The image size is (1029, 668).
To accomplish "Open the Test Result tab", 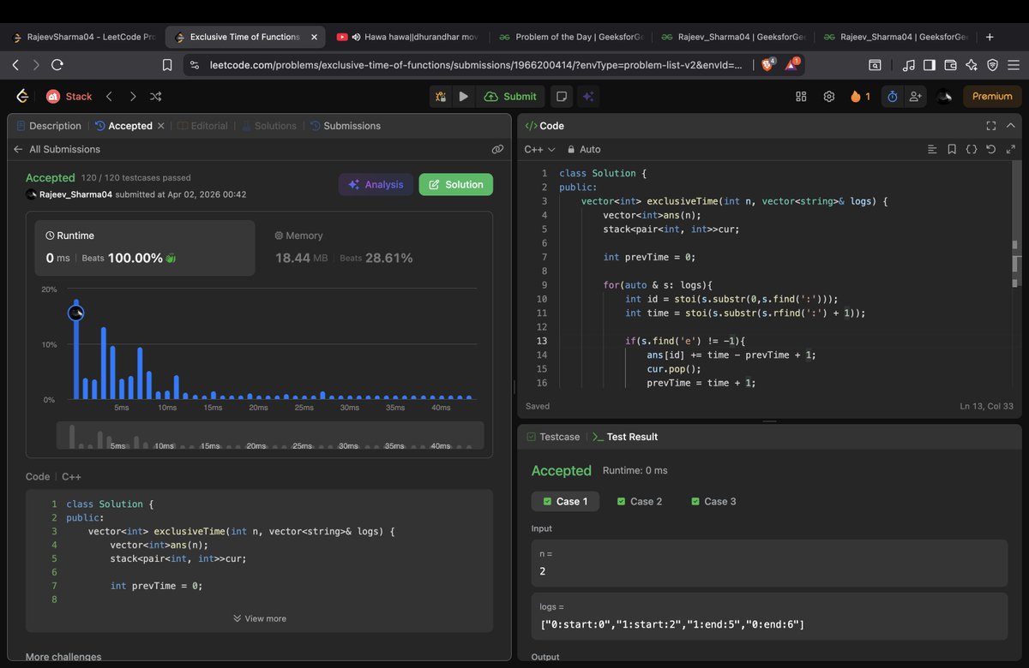I will pyautogui.click(x=626, y=437).
